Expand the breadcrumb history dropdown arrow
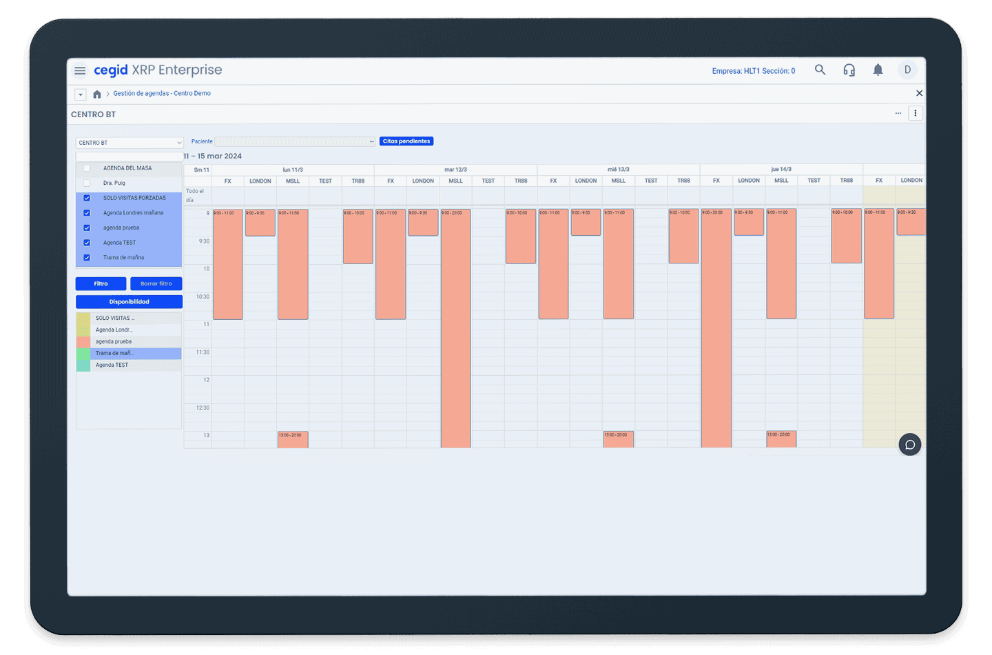 (81, 94)
